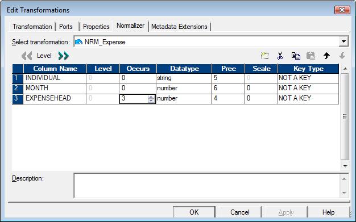Close the Edit Transformations dialog

click(x=342, y=10)
